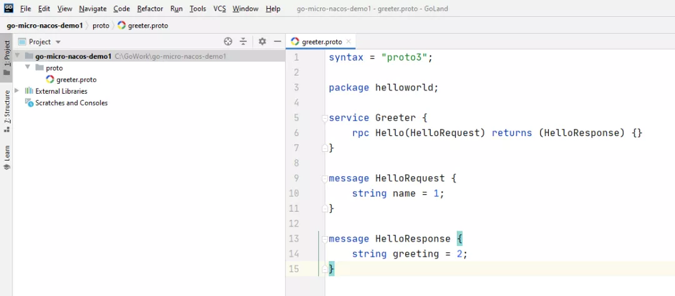Open the Help menu

pyautogui.click(x=273, y=9)
